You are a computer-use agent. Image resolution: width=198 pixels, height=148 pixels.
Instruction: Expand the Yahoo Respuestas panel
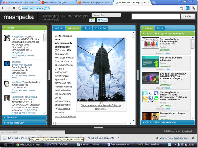click(x=24, y=123)
